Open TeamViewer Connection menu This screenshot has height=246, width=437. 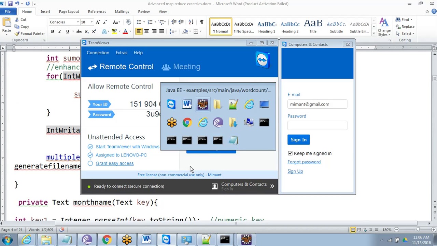point(98,53)
